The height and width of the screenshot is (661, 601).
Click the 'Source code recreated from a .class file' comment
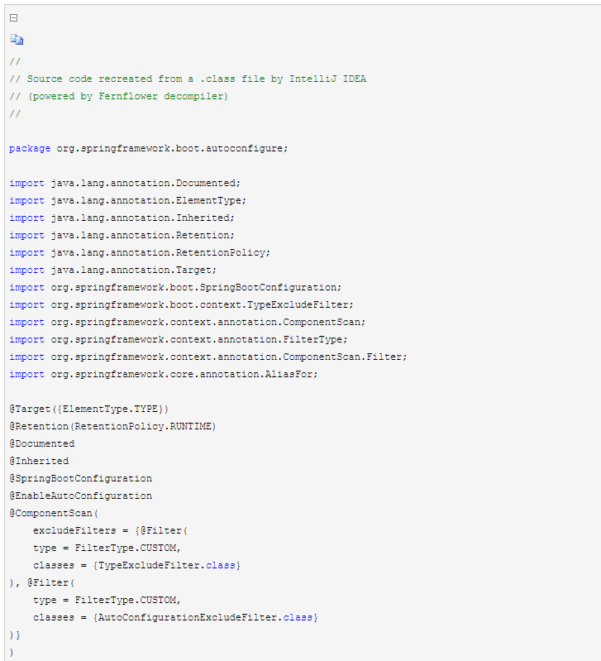point(188,79)
